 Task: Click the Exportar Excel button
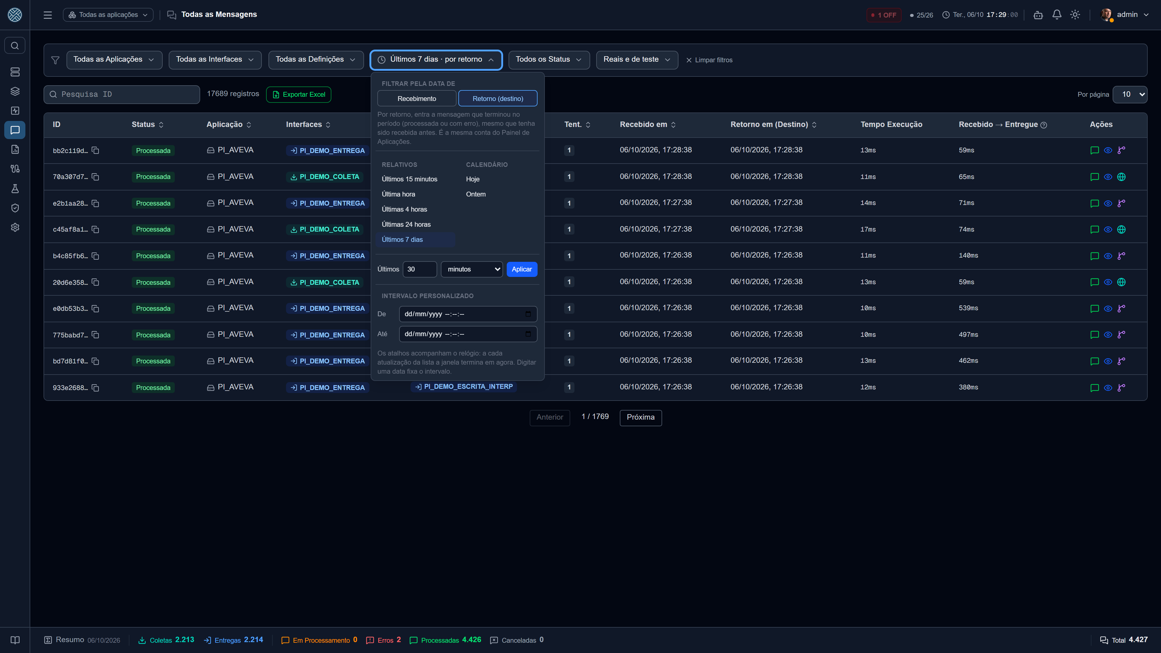coord(298,94)
